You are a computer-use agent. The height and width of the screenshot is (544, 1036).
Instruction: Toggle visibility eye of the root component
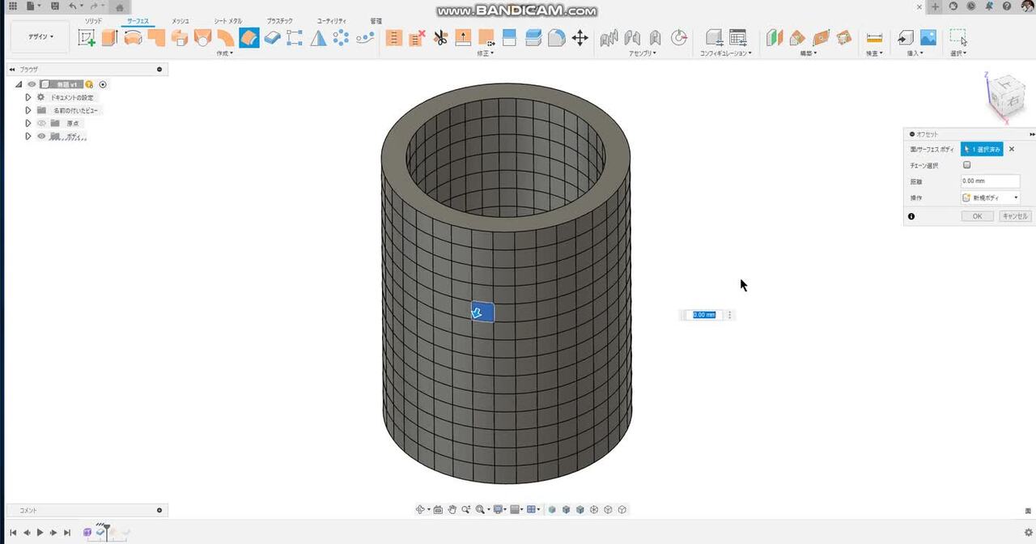click(x=32, y=84)
